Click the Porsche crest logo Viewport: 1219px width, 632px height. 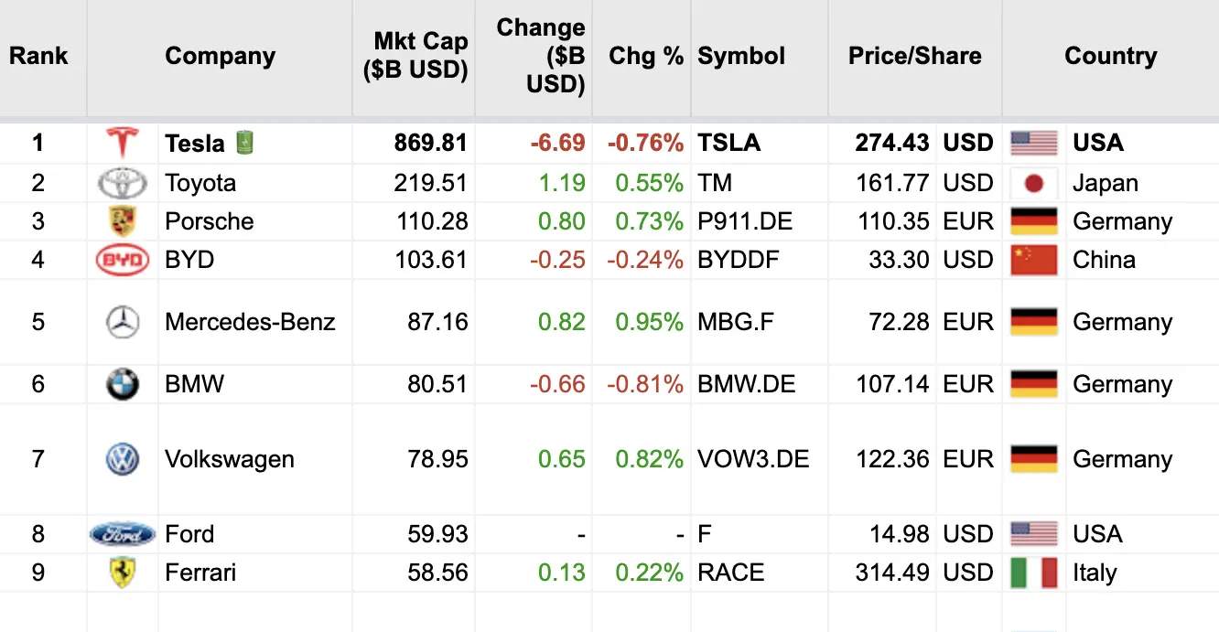click(x=122, y=221)
